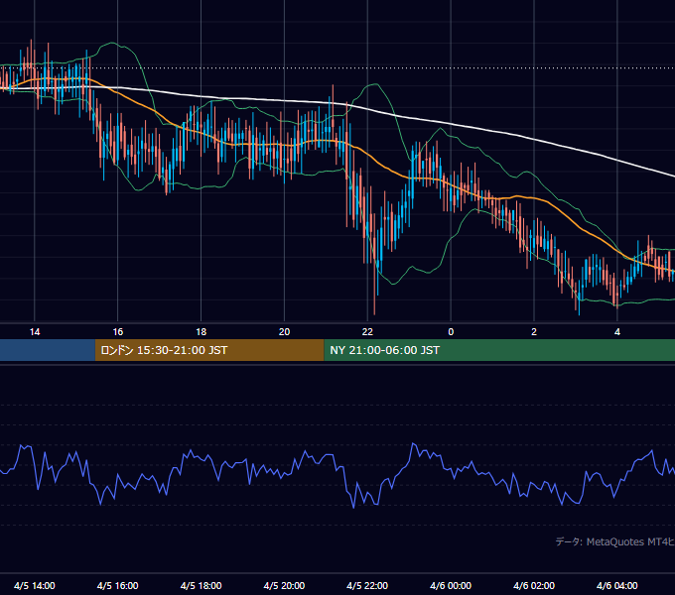Click the 4/5 18:00 date label

(x=202, y=585)
